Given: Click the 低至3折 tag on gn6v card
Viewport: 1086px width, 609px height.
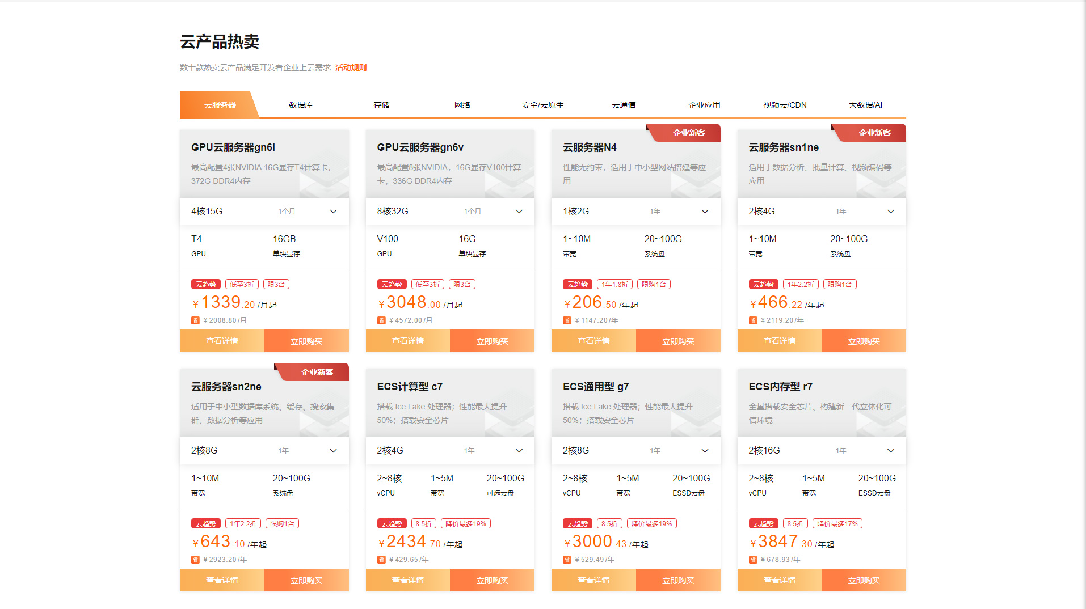Looking at the screenshot, I should 428,285.
